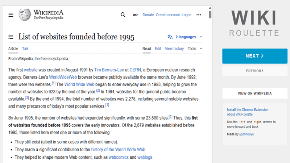Follow the World Wide Web link
The width and height of the screenshot is (290, 163).
pos(79,84)
